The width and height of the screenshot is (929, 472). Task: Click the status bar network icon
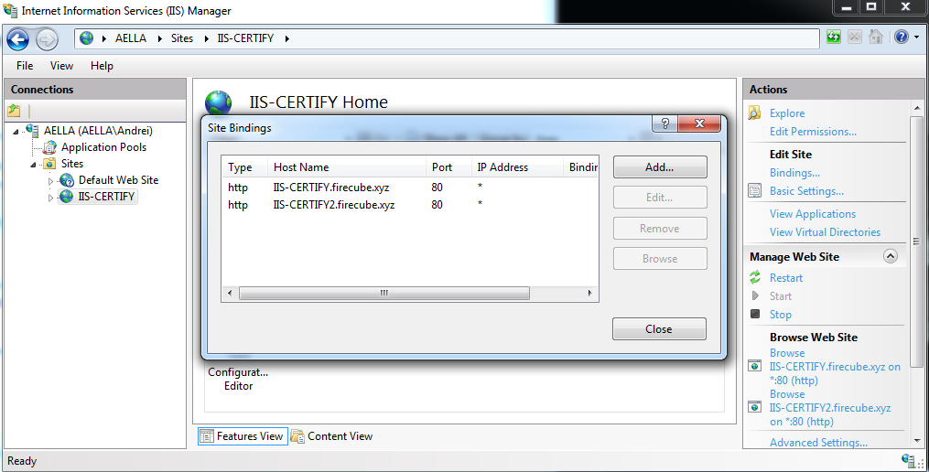[x=908, y=460]
